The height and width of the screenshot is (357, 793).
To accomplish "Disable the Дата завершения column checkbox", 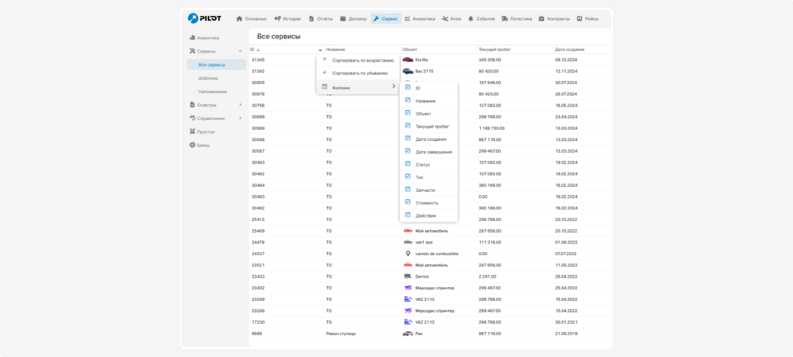I will click(x=407, y=151).
